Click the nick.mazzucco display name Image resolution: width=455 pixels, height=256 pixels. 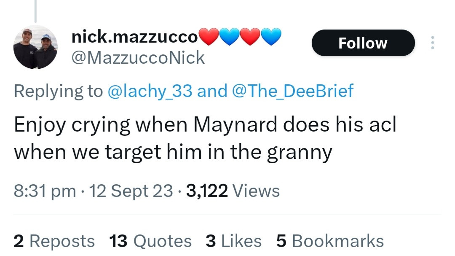tap(134, 38)
